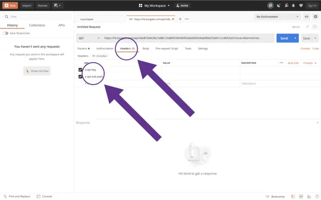Click the sync offline status icon
The height and width of the screenshot is (200, 321).
tap(270, 5)
